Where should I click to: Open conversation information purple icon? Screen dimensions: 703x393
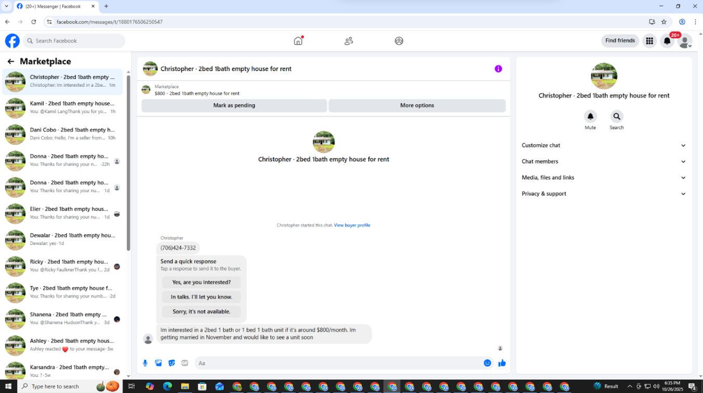coord(499,69)
